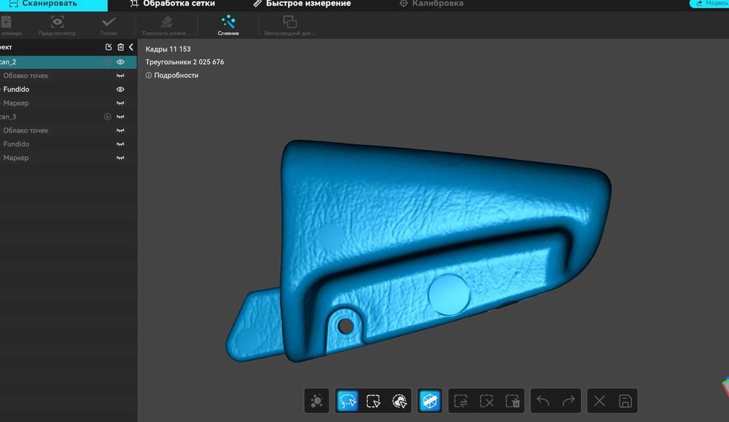This screenshot has width=729, height=422.
Task: Open the Быстрое измерение tab
Action: pos(303,4)
